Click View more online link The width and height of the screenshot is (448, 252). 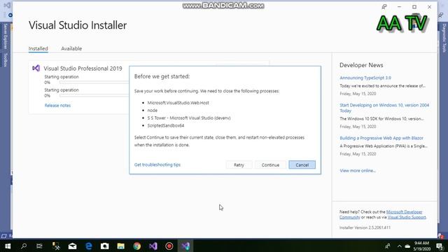pos(358,171)
